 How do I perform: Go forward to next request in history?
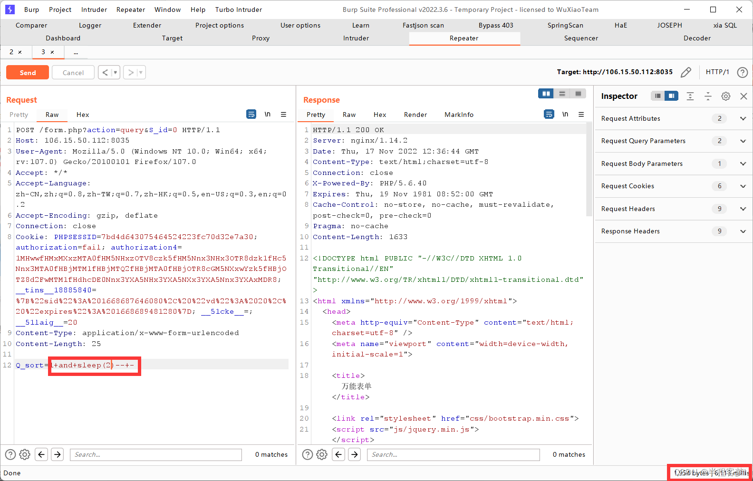click(131, 72)
